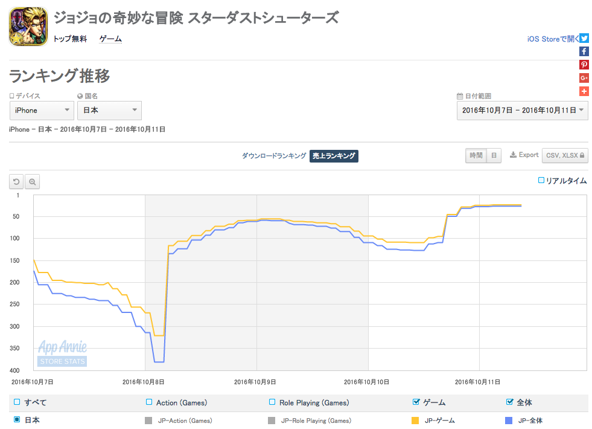Image resolution: width=592 pixels, height=429 pixels.
Task: Share on Pinterest icon
Action: (x=584, y=65)
